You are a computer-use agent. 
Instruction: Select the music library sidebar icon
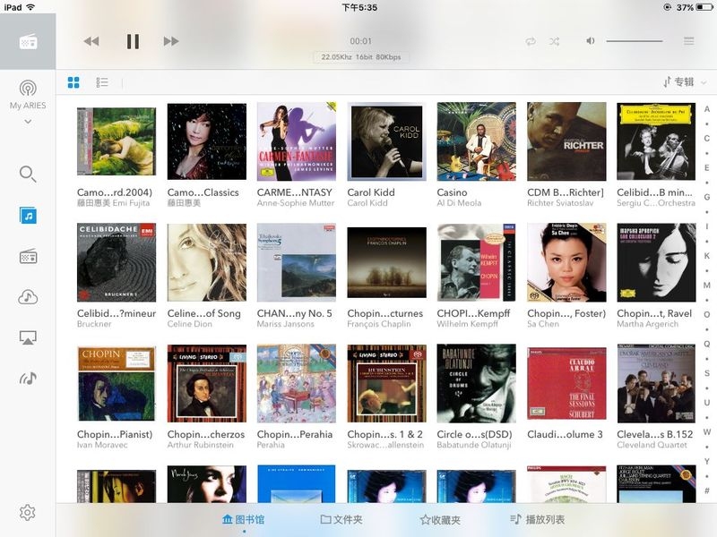pyautogui.click(x=28, y=216)
